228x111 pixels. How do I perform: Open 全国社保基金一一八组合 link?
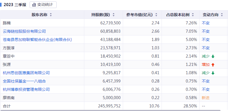pyautogui.click(x=24, y=81)
